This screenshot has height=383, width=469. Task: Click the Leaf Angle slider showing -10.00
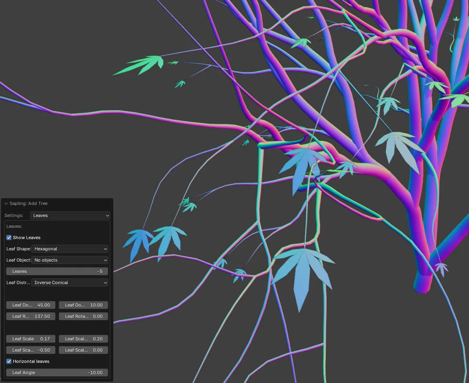pos(57,373)
